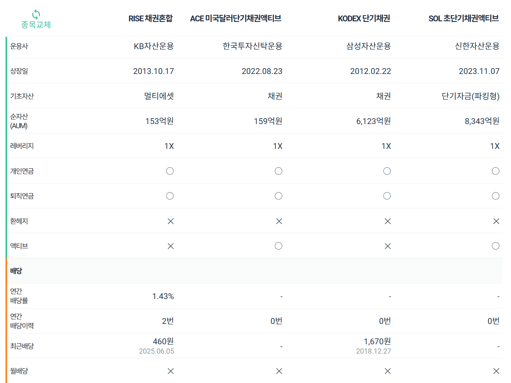Select the 기초자산 row label
The height and width of the screenshot is (383, 511).
coord(22,96)
